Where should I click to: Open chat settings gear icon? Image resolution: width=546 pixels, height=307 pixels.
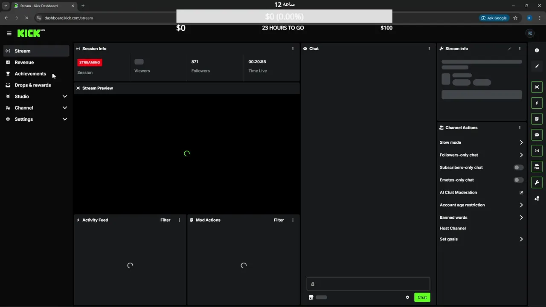(407, 297)
